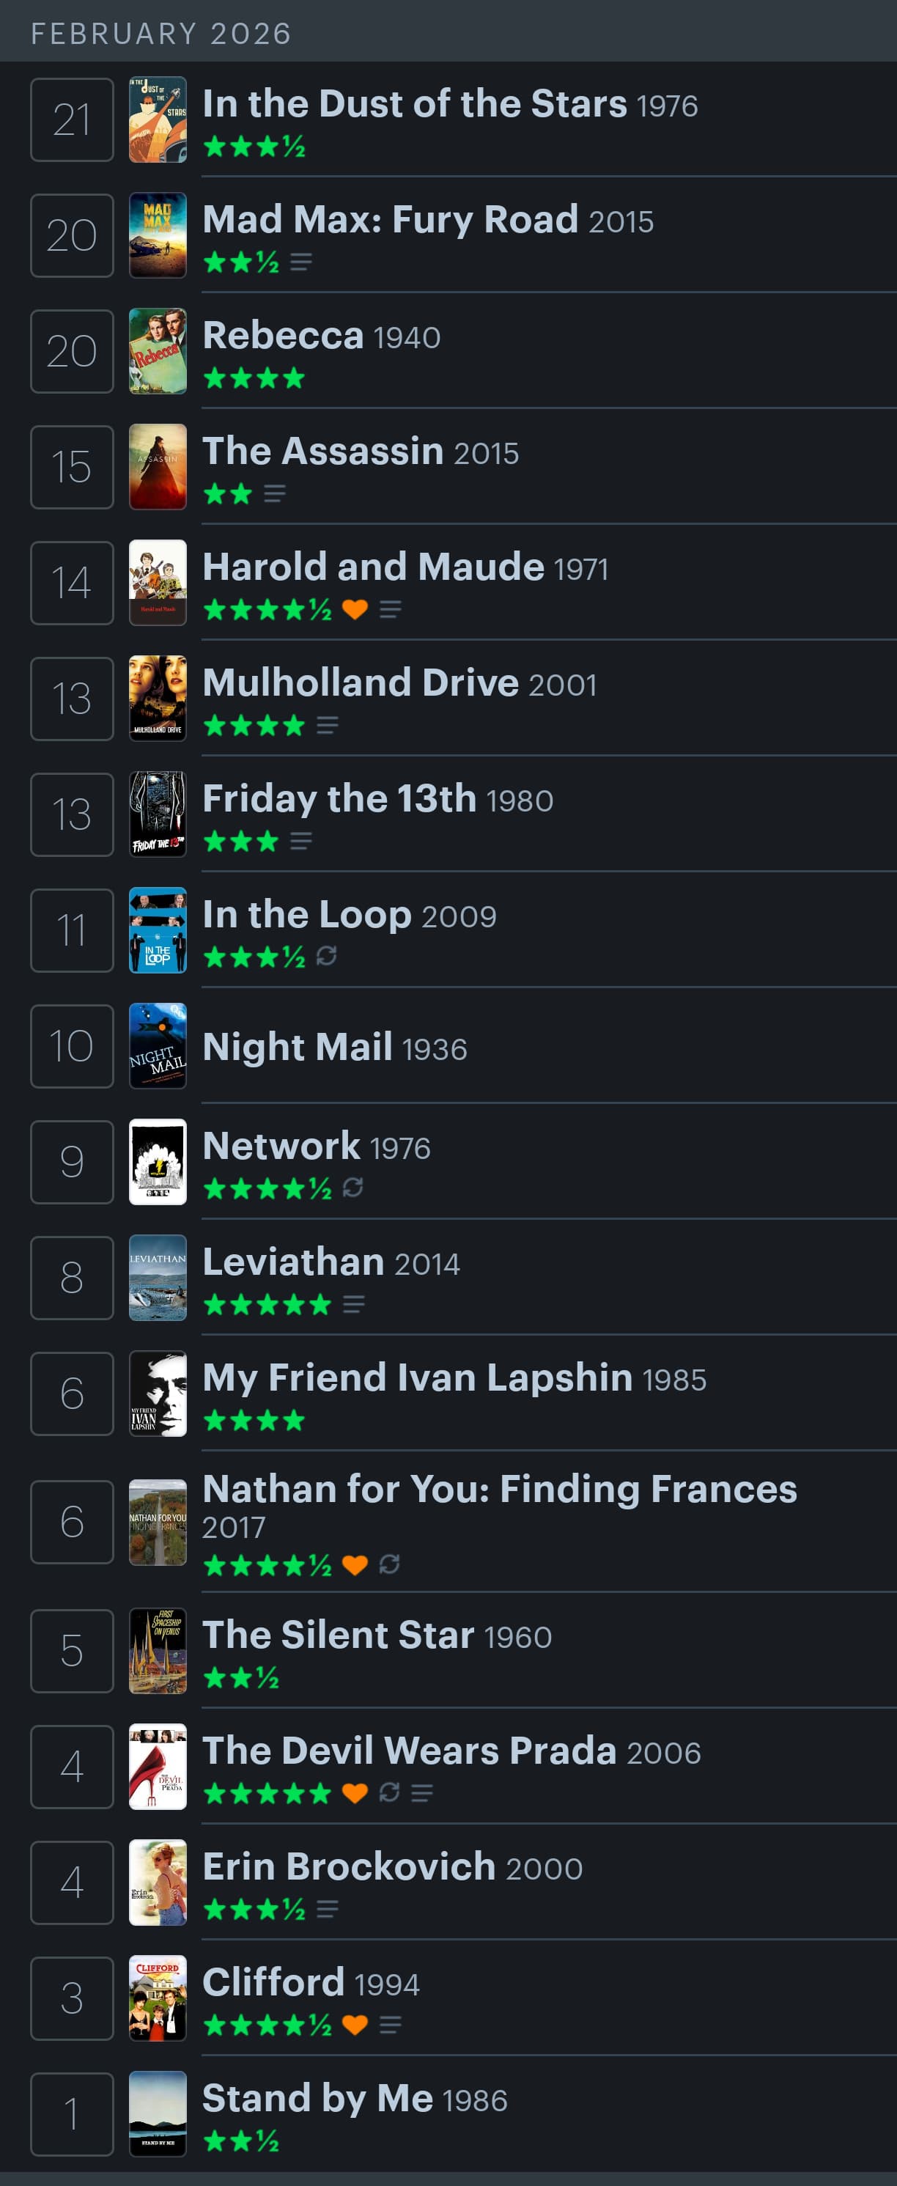Viewport: 897px width, 2186px height.
Task: Click the star rating of My Friend Ivan Lapshin
Action: coord(254,1420)
